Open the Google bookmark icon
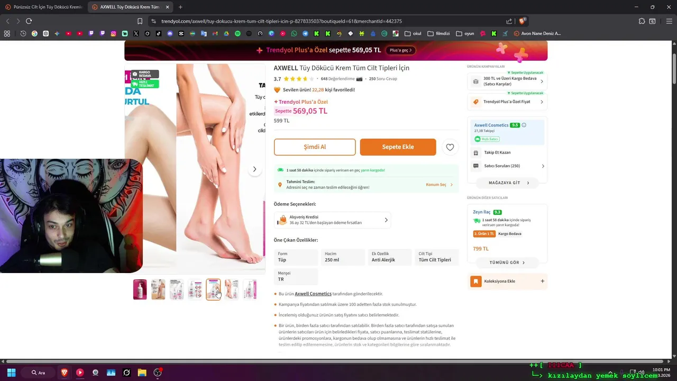 click(x=34, y=33)
